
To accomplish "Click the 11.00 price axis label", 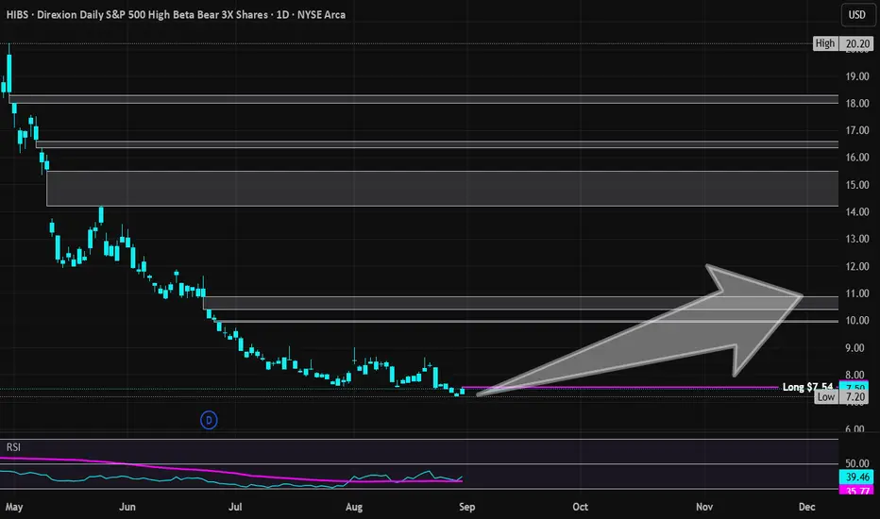I will 857,293.
